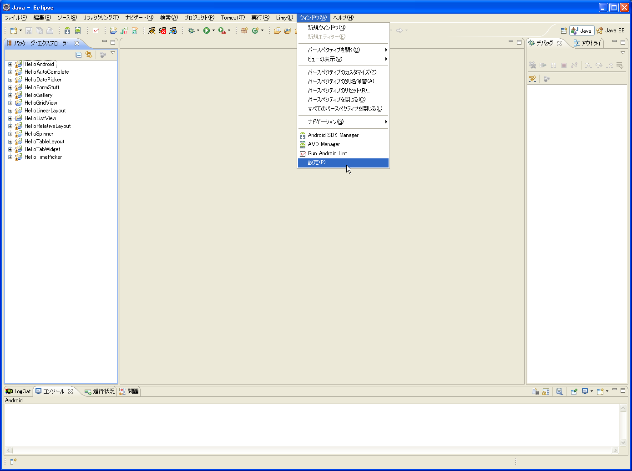Screen dimensions: 632x471
Task: Open Package Explorer view menu triangle
Action: click(x=113, y=53)
